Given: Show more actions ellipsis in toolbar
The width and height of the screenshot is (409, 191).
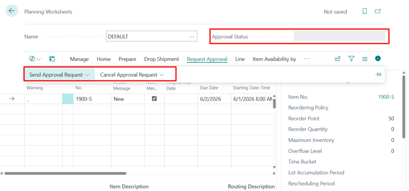Looking at the screenshot, I should coord(307,59).
